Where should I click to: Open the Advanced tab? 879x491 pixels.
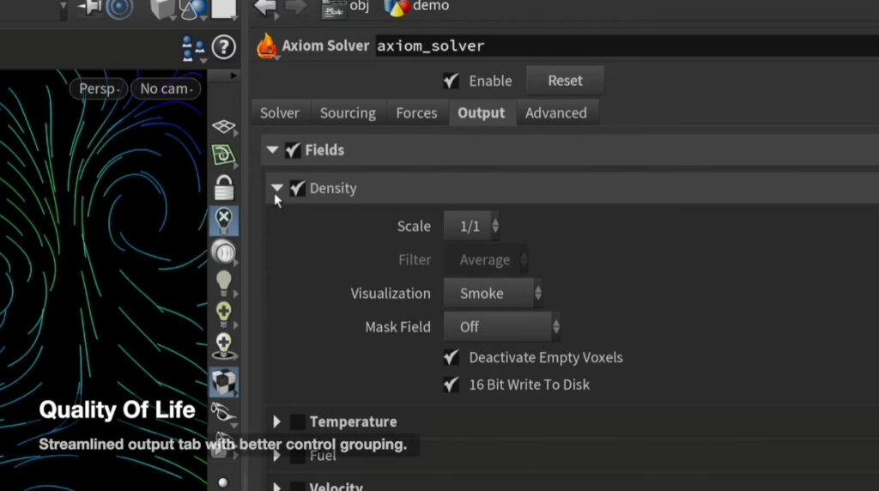coord(555,113)
